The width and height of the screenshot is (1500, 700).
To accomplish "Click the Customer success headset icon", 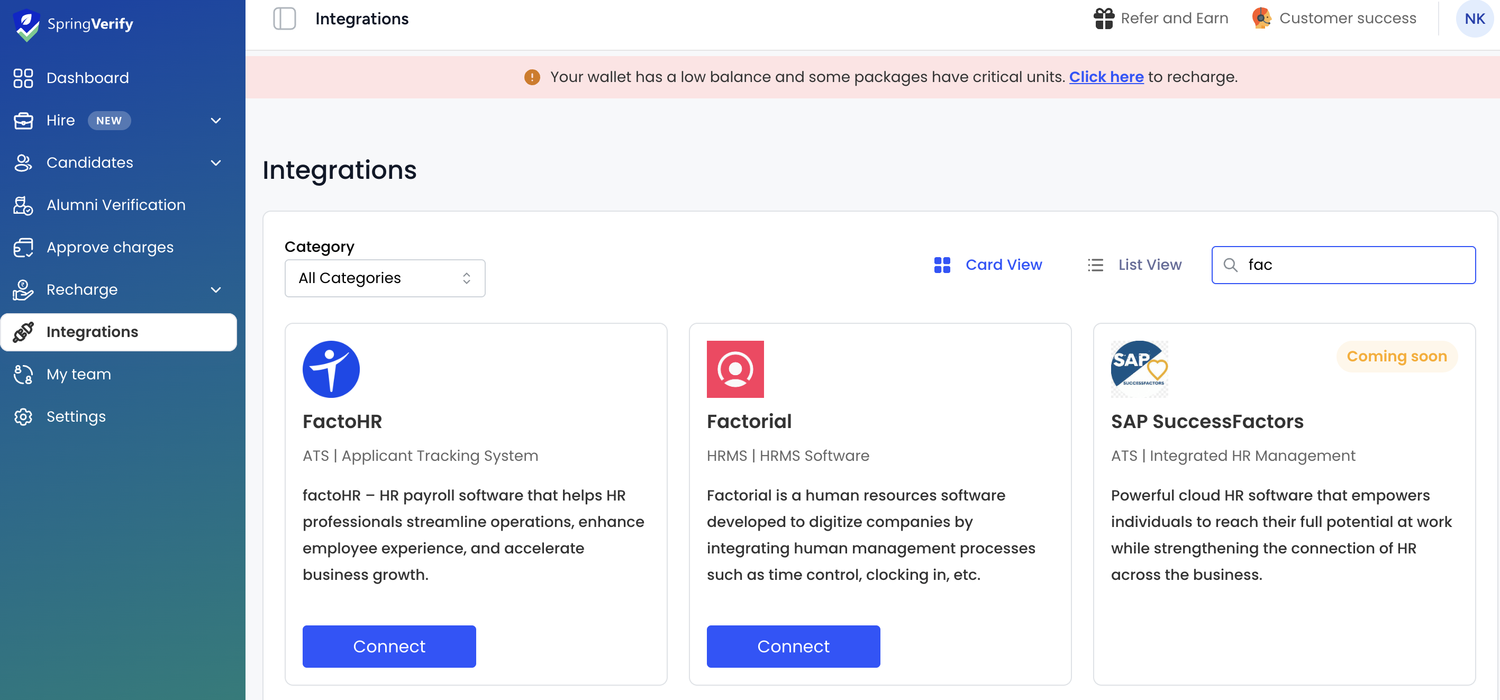I will click(1261, 18).
